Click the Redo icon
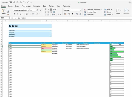Screen dimensions: 132x97 (28, 2)
